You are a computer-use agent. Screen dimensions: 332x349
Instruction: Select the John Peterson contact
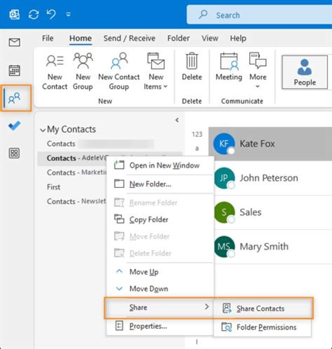(x=269, y=178)
